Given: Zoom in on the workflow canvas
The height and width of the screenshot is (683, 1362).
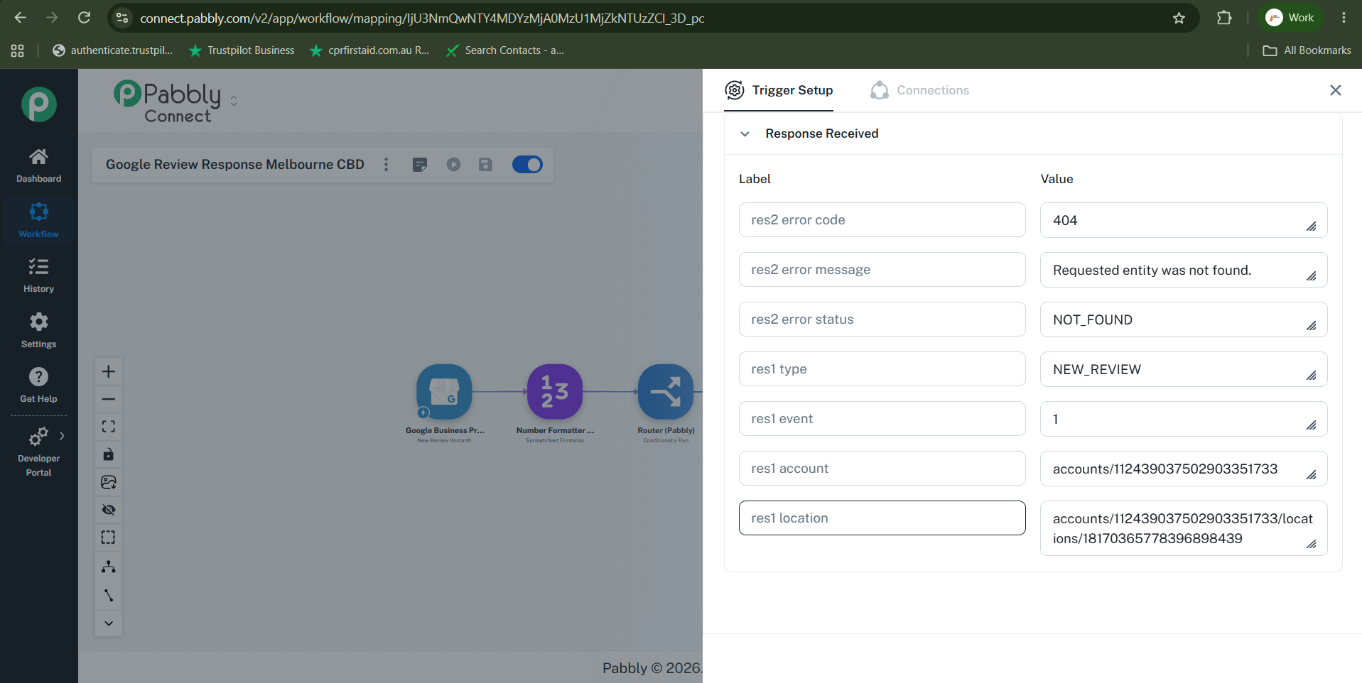Looking at the screenshot, I should click(109, 371).
